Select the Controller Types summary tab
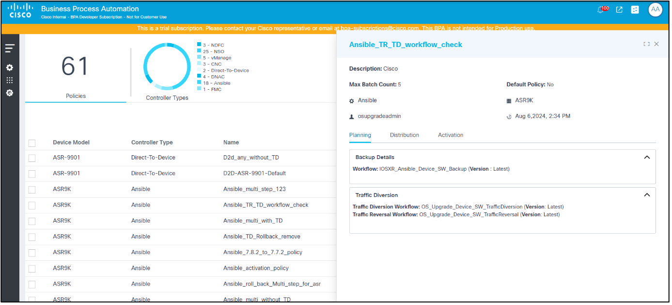The image size is (672, 305). [167, 98]
